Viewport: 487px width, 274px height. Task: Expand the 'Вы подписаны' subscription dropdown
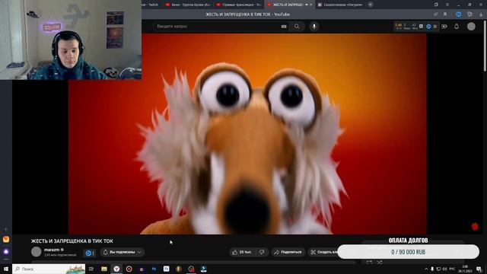[x=123, y=252]
